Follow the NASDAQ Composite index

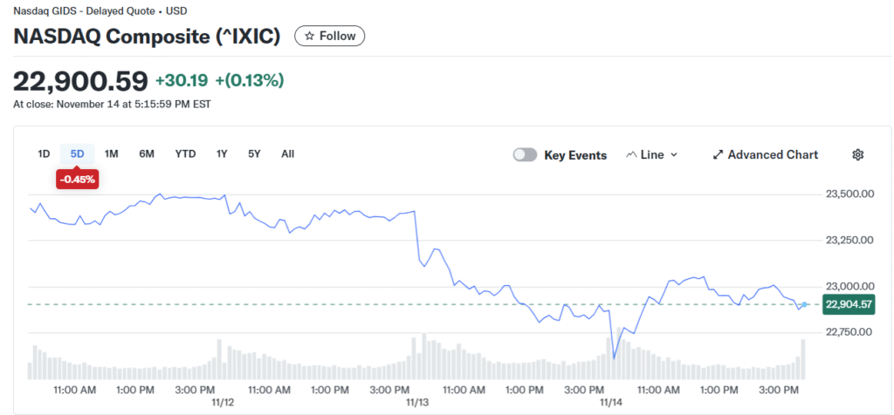point(329,36)
